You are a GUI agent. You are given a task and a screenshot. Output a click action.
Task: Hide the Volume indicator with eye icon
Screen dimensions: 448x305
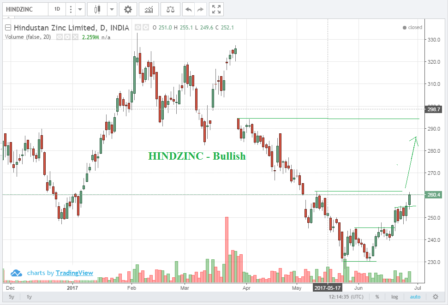click(60, 37)
